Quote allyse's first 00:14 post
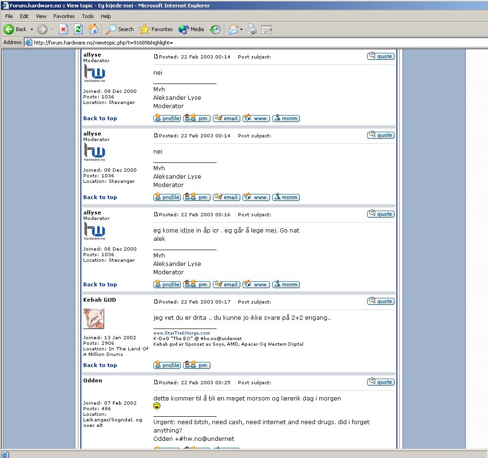The image size is (488, 458). [381, 56]
